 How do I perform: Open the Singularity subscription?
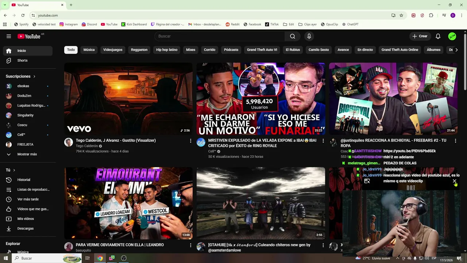(28, 115)
